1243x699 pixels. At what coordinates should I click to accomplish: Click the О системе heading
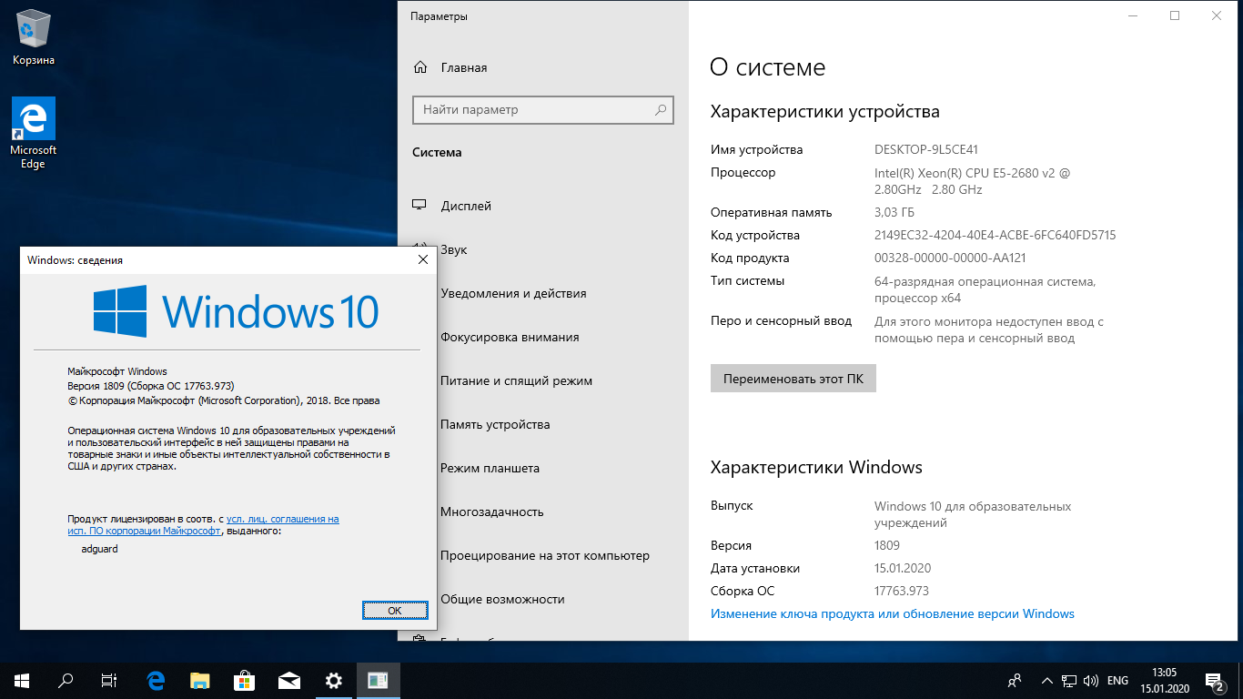(x=768, y=67)
